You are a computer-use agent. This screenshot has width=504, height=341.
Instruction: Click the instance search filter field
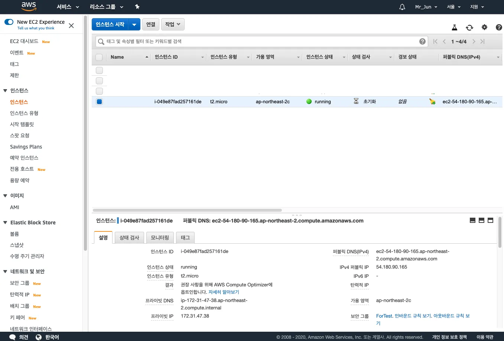(x=260, y=42)
